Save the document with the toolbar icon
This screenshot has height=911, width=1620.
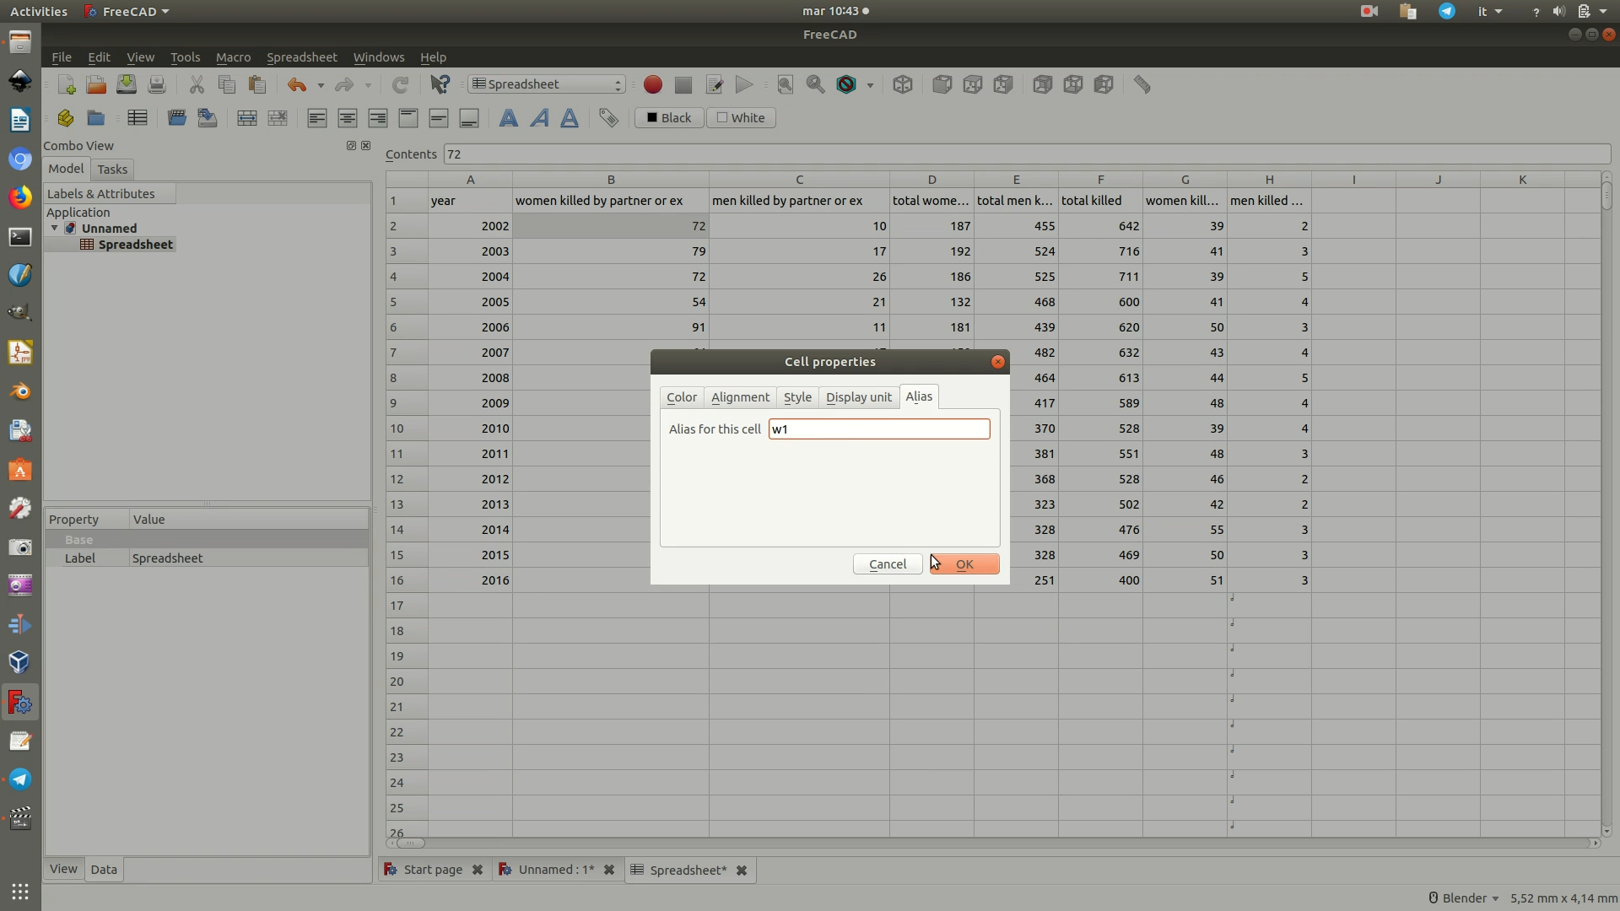pyautogui.click(x=127, y=84)
